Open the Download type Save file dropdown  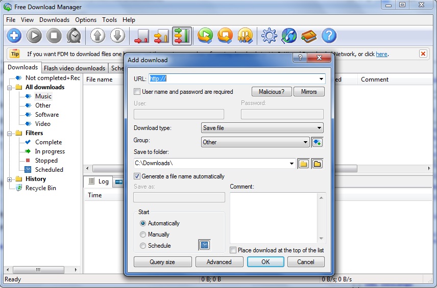coord(262,128)
